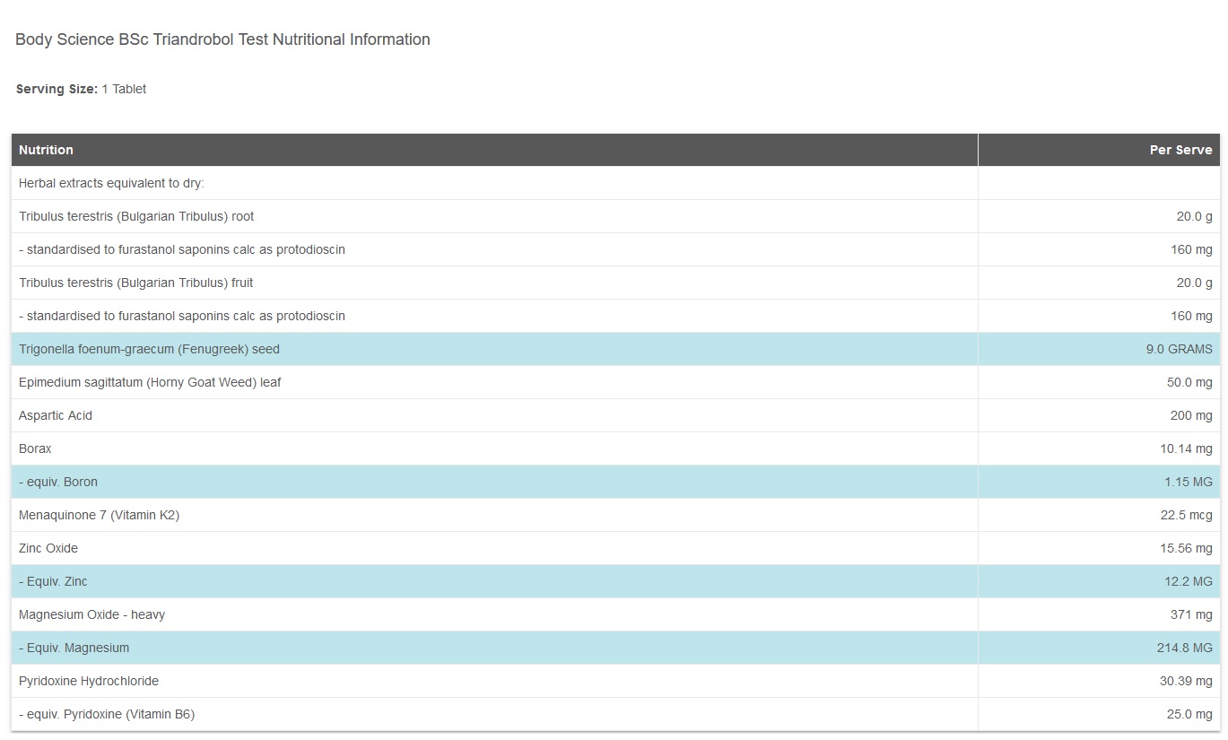Click the '30.39 mg' value
This screenshot has height=740, width=1228.
pos(1186,681)
